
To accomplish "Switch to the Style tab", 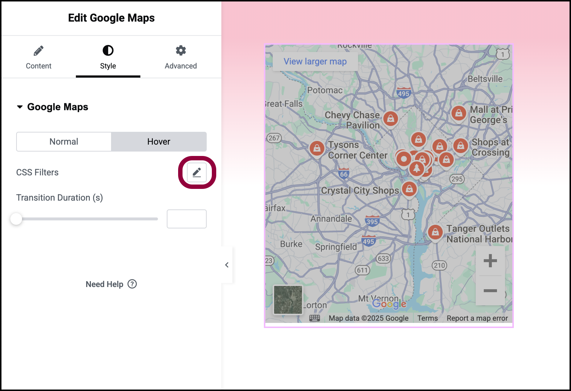I will pos(108,57).
